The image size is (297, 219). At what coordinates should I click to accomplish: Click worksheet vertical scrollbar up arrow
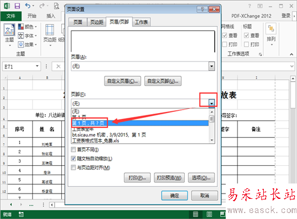(x=293, y=79)
